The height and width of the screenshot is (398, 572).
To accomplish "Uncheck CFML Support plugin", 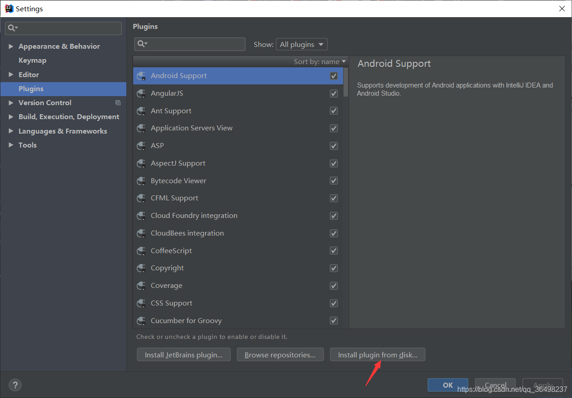I will tap(334, 198).
